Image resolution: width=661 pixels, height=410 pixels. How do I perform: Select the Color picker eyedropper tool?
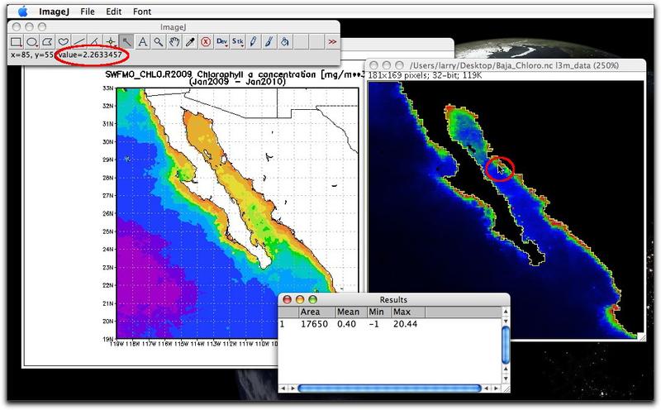(190, 42)
